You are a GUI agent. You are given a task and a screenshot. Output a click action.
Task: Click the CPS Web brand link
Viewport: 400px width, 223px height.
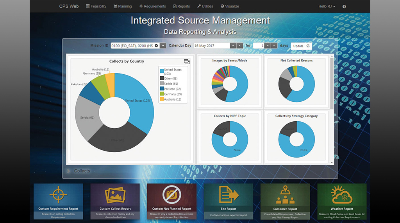(69, 6)
